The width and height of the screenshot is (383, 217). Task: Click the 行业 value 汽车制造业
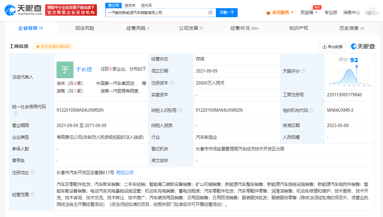207,137
